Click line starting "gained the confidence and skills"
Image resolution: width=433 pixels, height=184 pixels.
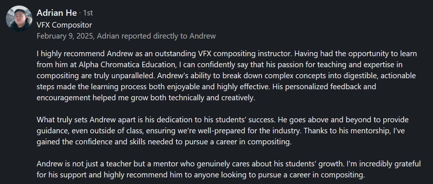(164, 142)
